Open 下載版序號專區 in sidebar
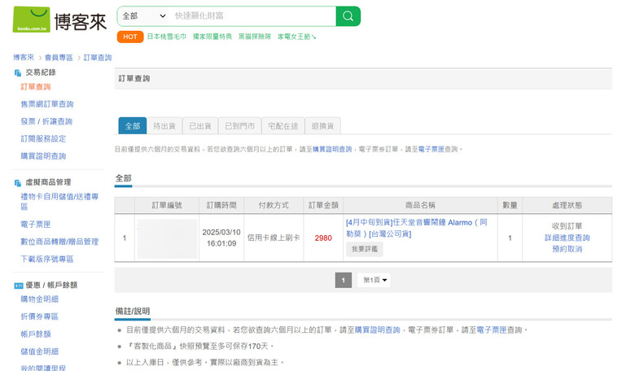635x371 pixels. (47, 260)
